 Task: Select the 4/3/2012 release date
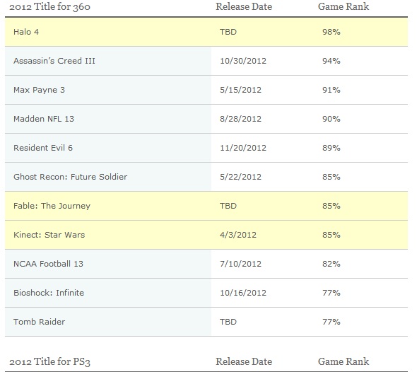238,235
